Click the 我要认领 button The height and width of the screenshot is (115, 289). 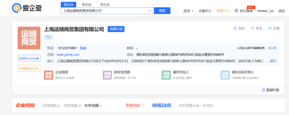pyautogui.click(x=116, y=29)
